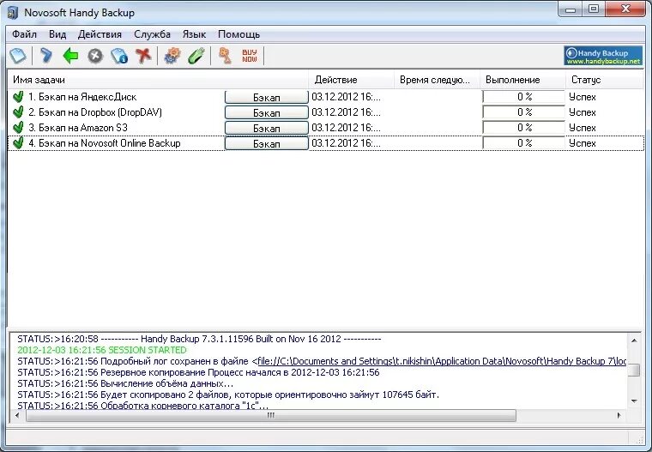This screenshot has width=652, height=452.
Task: Open the Файл menu
Action: 25,34
